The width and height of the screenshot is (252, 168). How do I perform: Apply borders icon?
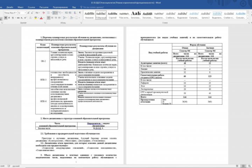77,18
